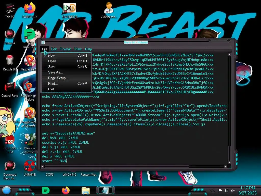Open the Edit menu in Notepad

tap(54, 49)
